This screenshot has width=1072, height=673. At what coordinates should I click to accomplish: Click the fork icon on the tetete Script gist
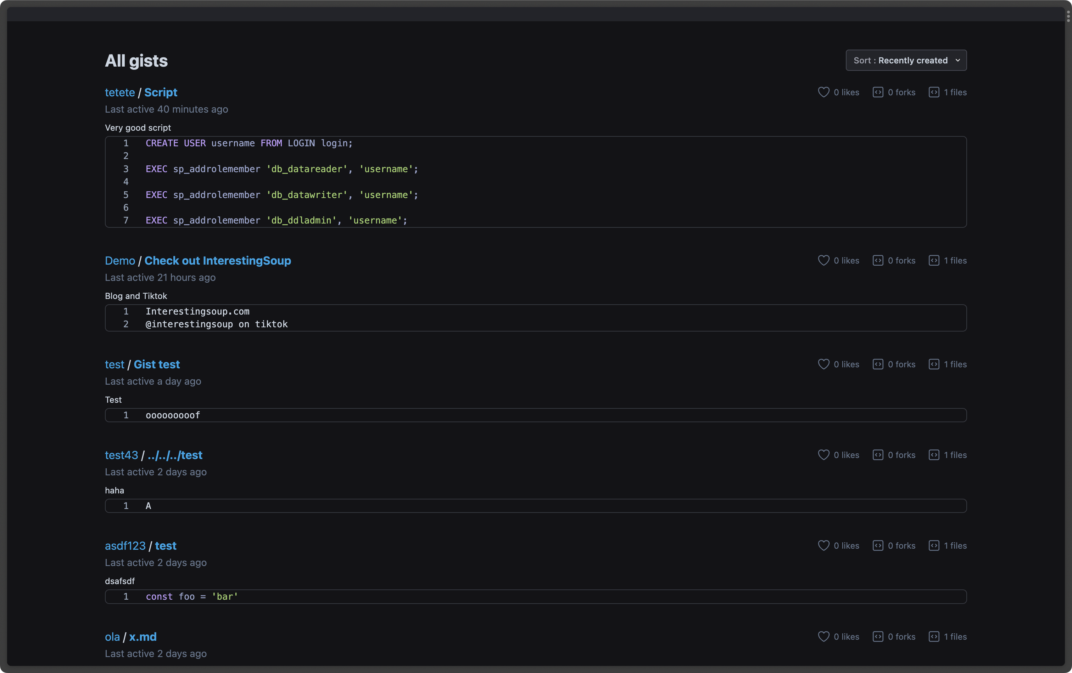[x=877, y=92]
